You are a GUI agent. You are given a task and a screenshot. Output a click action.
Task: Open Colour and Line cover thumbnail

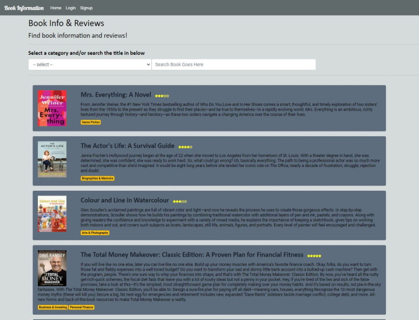(x=52, y=214)
